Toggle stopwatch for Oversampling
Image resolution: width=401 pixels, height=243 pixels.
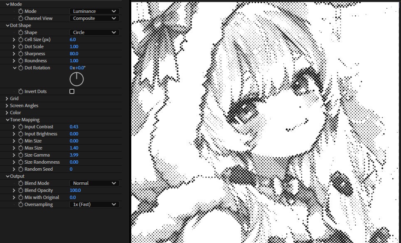click(21, 204)
